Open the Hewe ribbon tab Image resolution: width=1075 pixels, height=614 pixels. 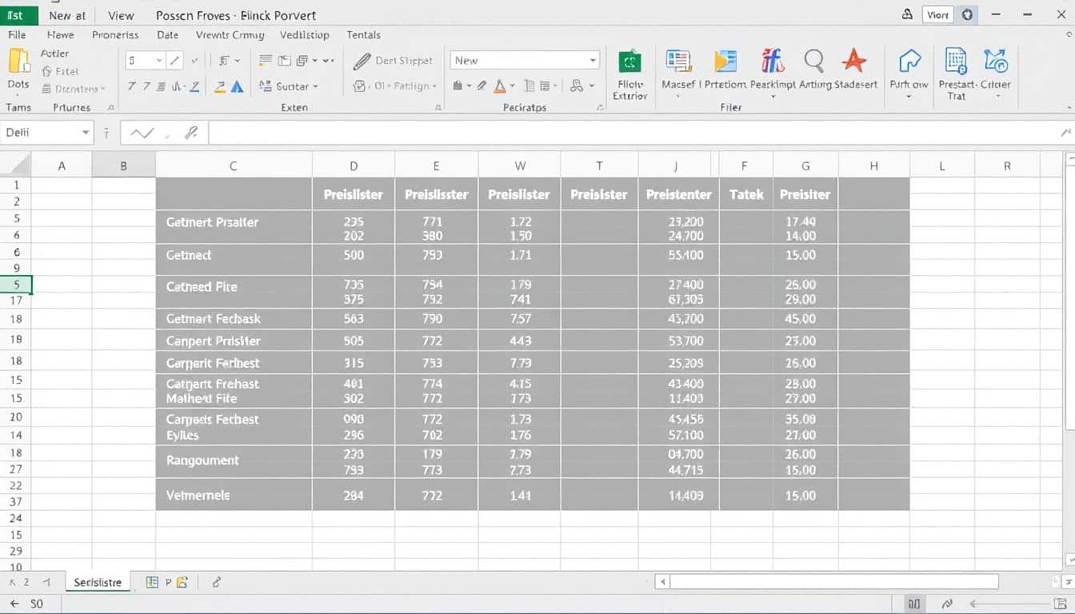(60, 35)
